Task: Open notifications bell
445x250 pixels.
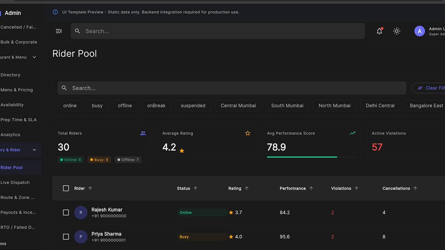Action: click(x=380, y=31)
